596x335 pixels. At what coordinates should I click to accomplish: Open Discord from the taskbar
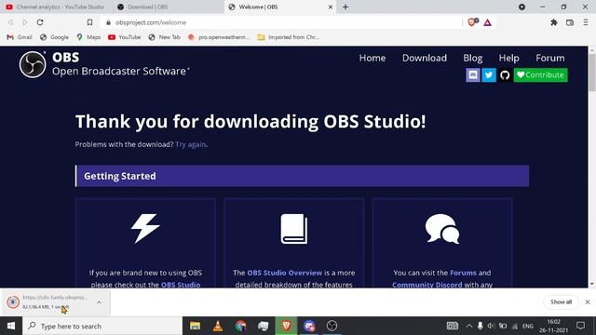[309, 326]
